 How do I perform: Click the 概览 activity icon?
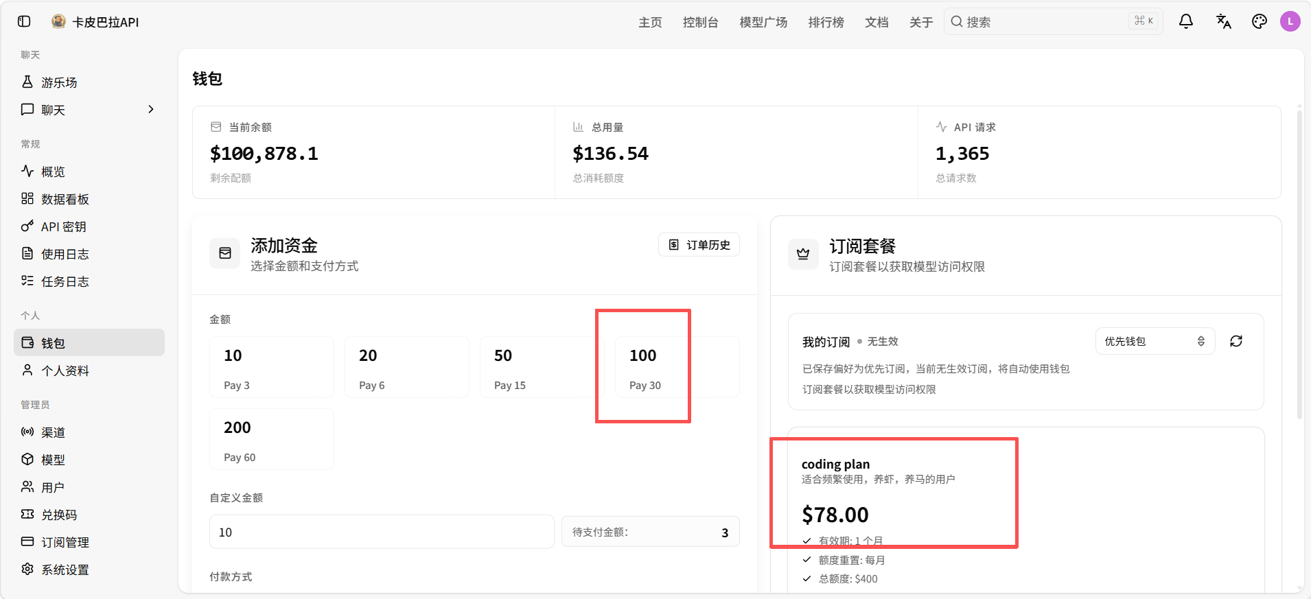coord(27,171)
